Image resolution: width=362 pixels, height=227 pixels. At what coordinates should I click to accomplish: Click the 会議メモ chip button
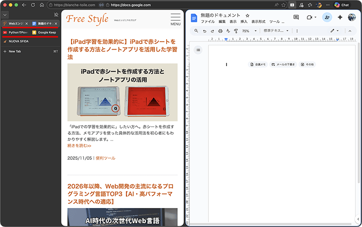[x=258, y=64]
